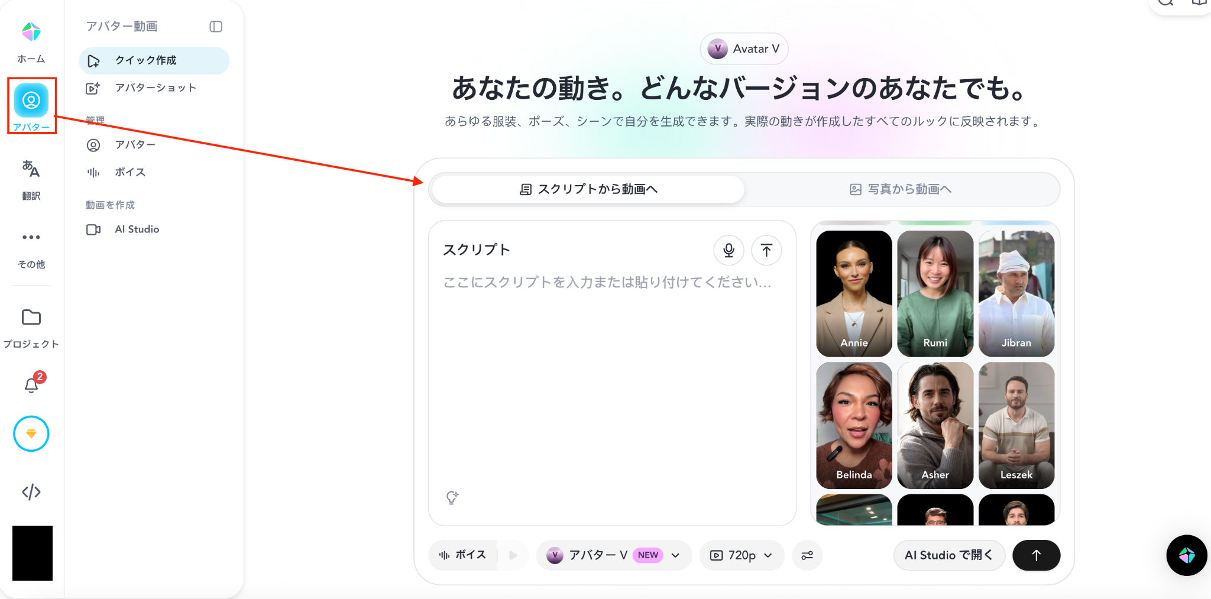Screen dimensions: 1211x599
Task: Open the sliders settings icon next to 720p
Action: (x=807, y=555)
